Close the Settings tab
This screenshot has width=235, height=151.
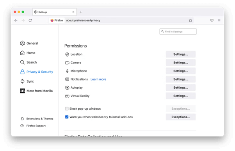click(73, 12)
